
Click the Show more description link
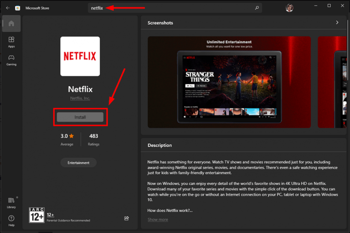tap(158, 220)
